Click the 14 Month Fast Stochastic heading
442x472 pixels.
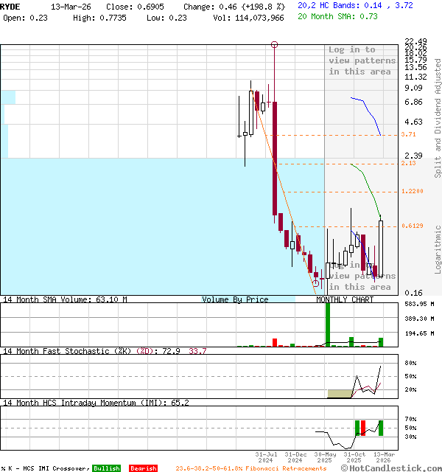[x=77, y=351]
